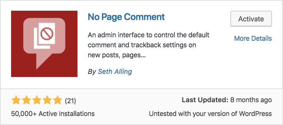Click the prohibition symbol in the plugin icon
The height and width of the screenshot is (125, 283).
pyautogui.click(x=47, y=34)
